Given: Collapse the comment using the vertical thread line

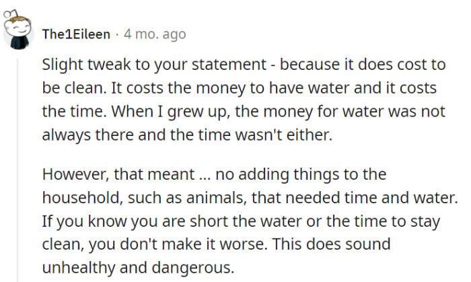Looking at the screenshot, I should pyautogui.click(x=16, y=168).
